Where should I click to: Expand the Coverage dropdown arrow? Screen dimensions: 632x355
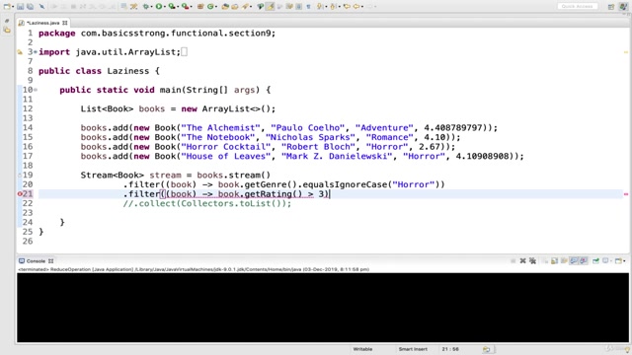tap(178, 7)
